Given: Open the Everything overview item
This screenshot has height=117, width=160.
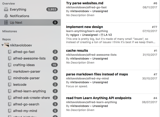Looking at the screenshot, I should coord(30,9).
